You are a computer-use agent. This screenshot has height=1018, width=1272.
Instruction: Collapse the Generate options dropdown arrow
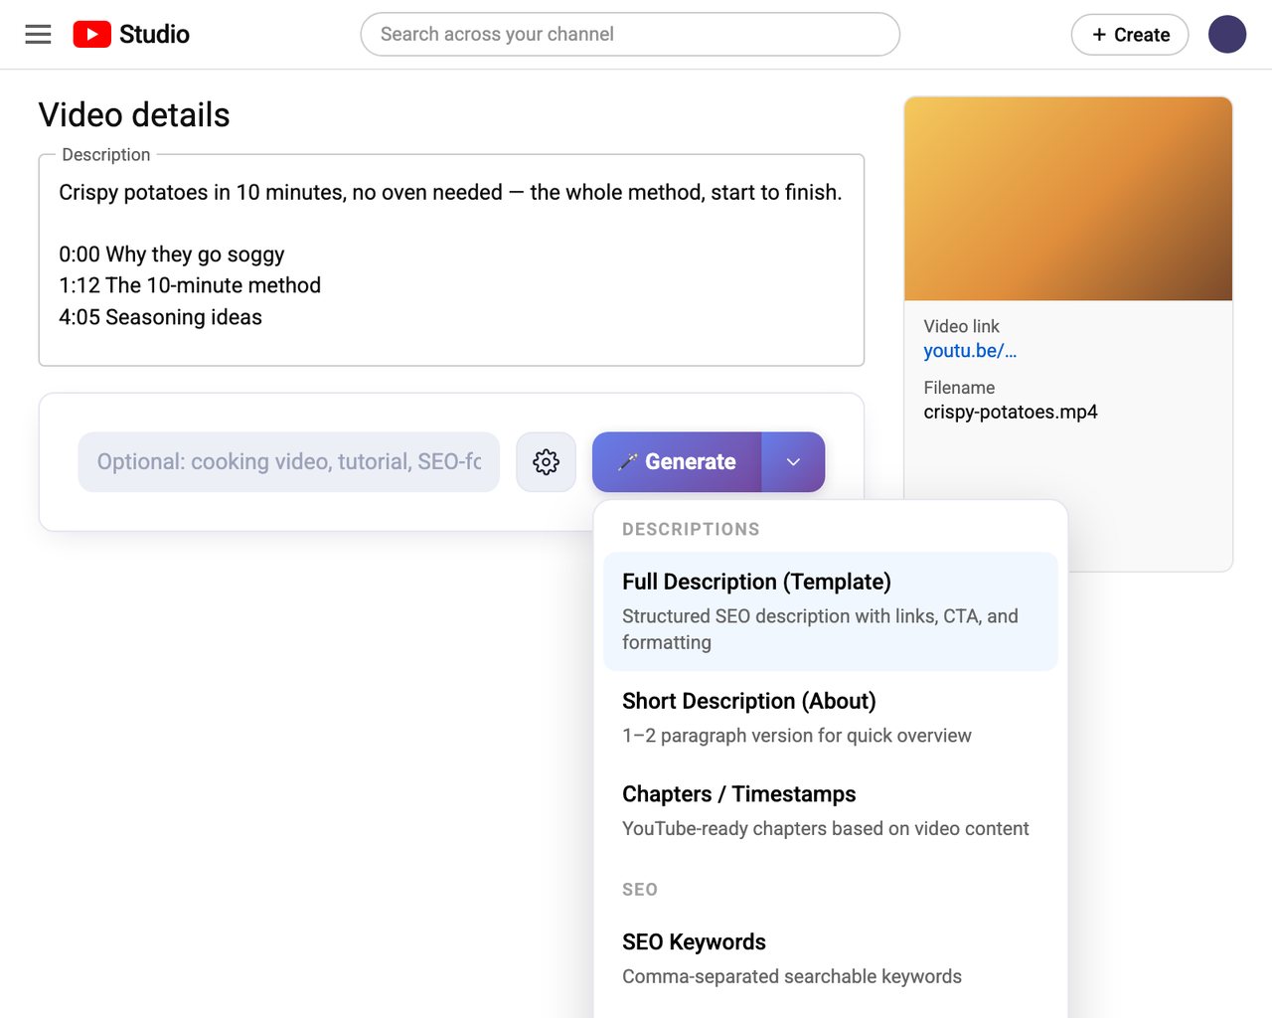pos(793,462)
